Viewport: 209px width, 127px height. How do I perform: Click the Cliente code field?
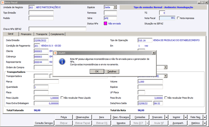point(41,51)
